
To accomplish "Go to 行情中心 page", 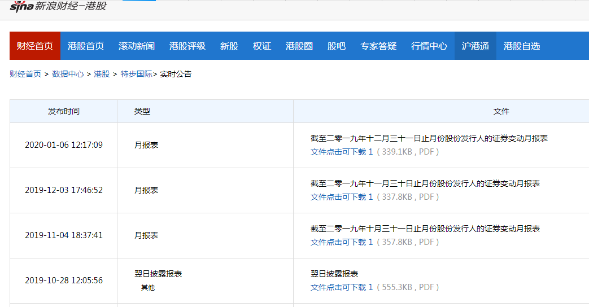I will pyautogui.click(x=429, y=46).
